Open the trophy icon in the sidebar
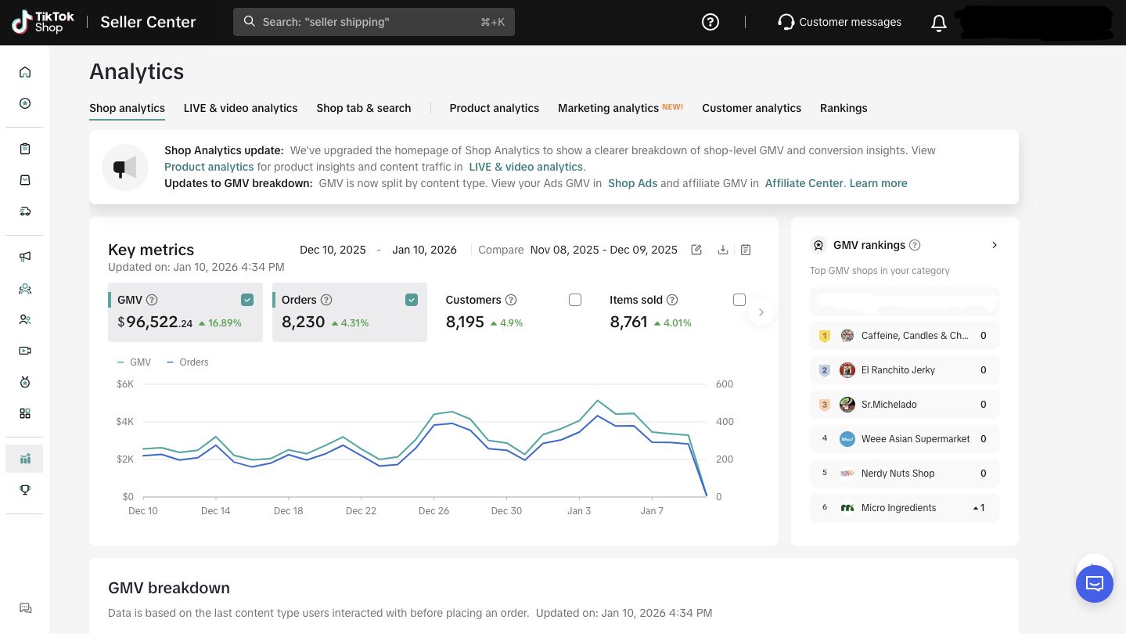The image size is (1126, 634). coord(25,490)
